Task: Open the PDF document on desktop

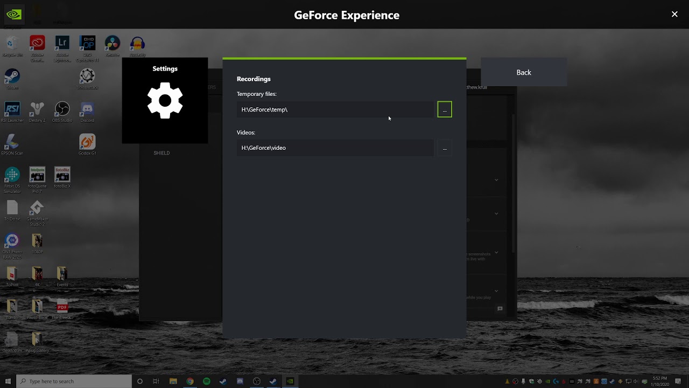Action: (x=62, y=309)
